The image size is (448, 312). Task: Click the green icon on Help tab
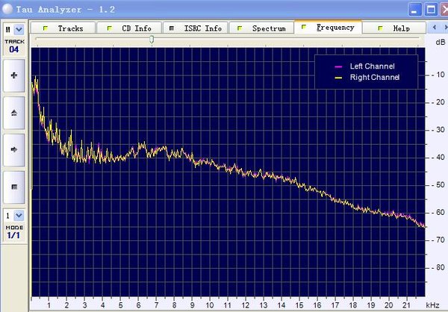[x=380, y=28]
